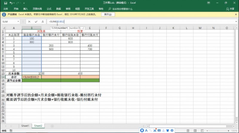Add a new sheet with plus icon
239x133 pixels.
[52, 126]
